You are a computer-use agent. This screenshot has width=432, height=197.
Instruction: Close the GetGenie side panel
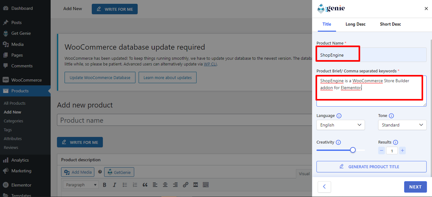426,9
